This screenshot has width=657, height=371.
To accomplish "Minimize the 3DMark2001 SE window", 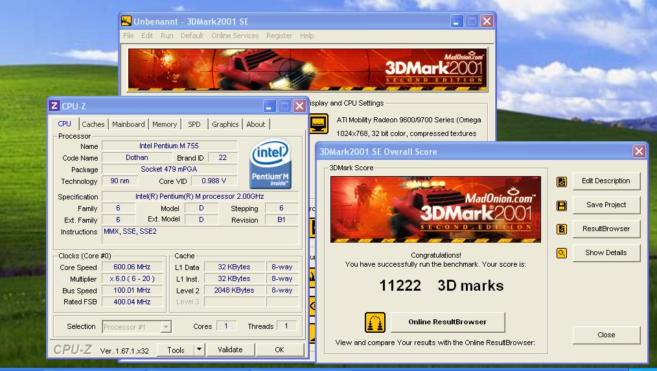I will [456, 21].
